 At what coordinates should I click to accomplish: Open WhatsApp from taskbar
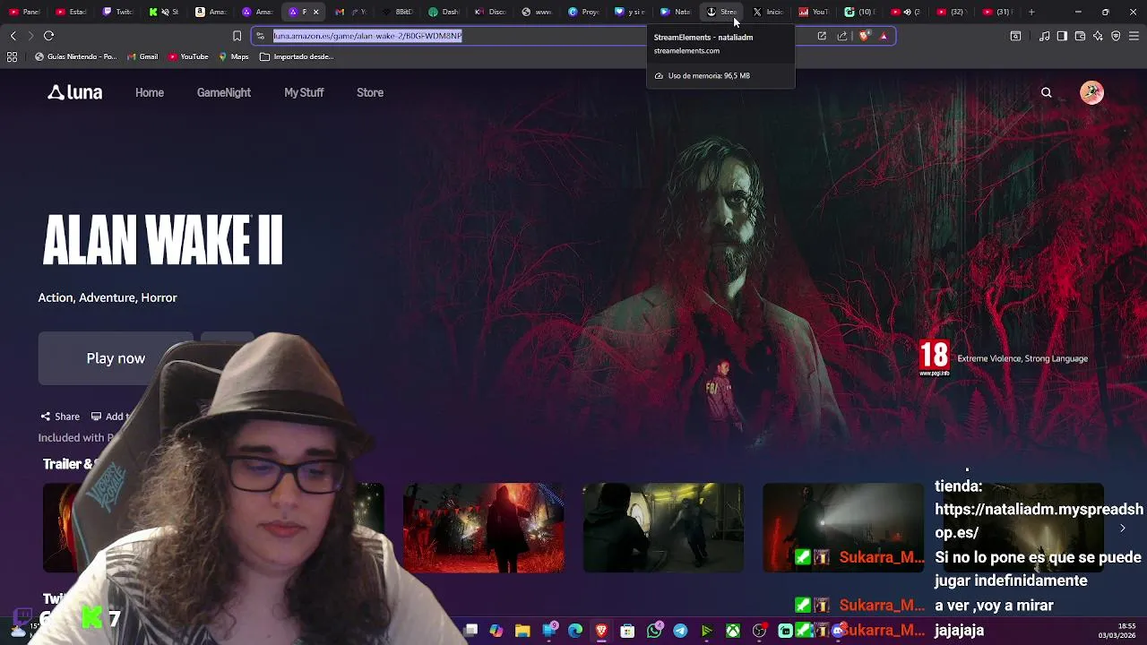coord(654,631)
